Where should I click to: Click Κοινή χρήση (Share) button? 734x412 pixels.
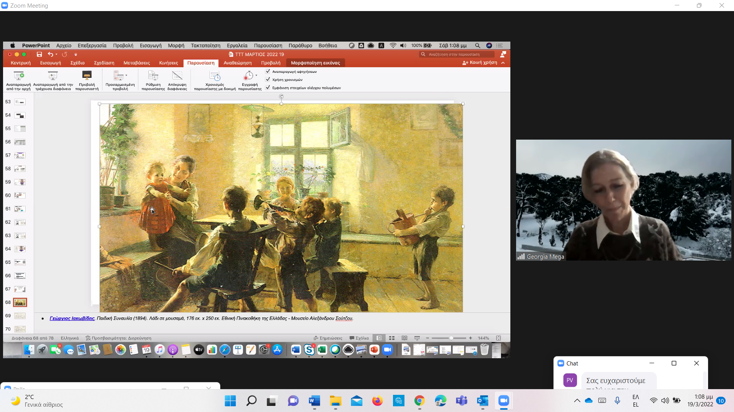[480, 63]
